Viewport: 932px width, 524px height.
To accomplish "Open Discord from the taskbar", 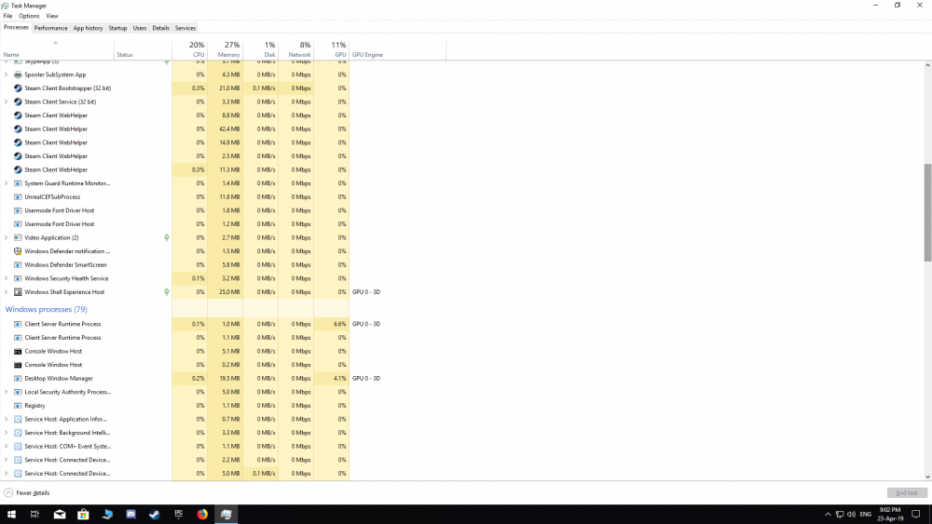I will click(130, 515).
